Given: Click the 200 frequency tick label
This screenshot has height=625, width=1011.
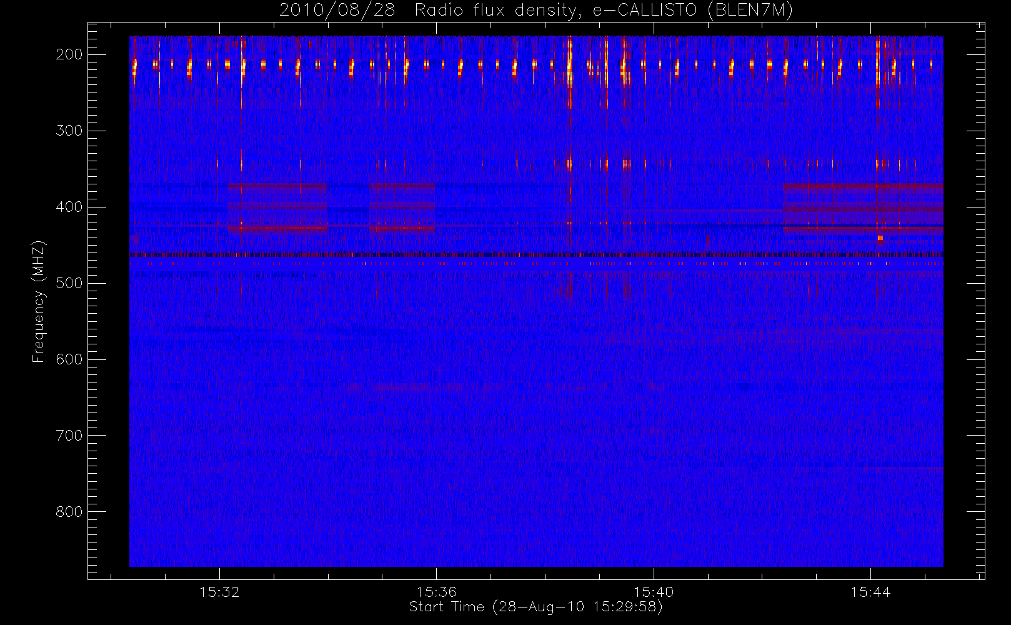Looking at the screenshot, I should (x=69, y=54).
